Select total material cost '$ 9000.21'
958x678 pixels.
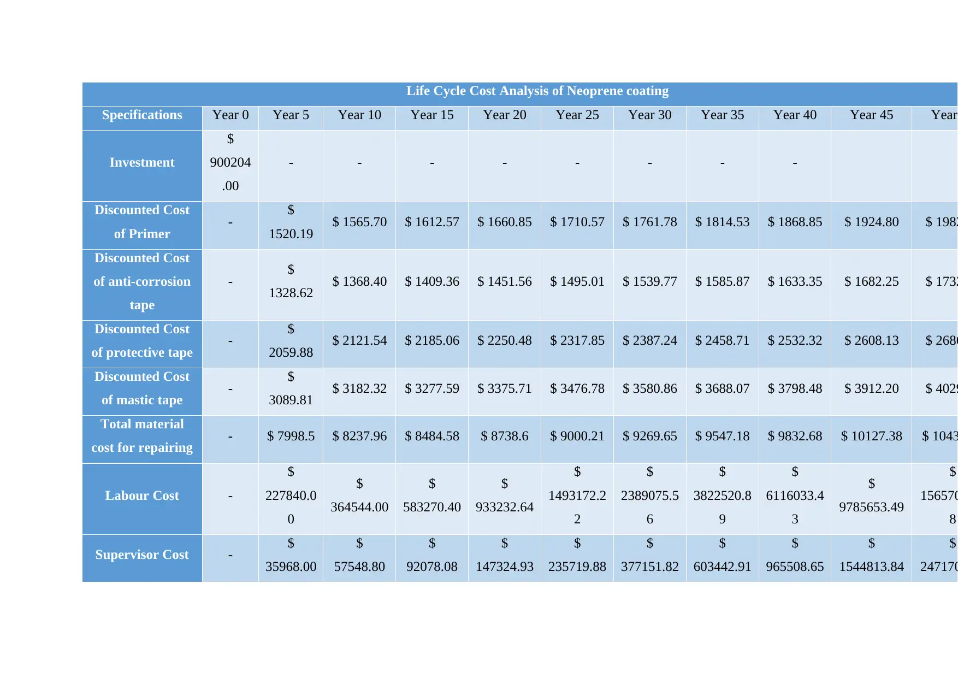[577, 437]
